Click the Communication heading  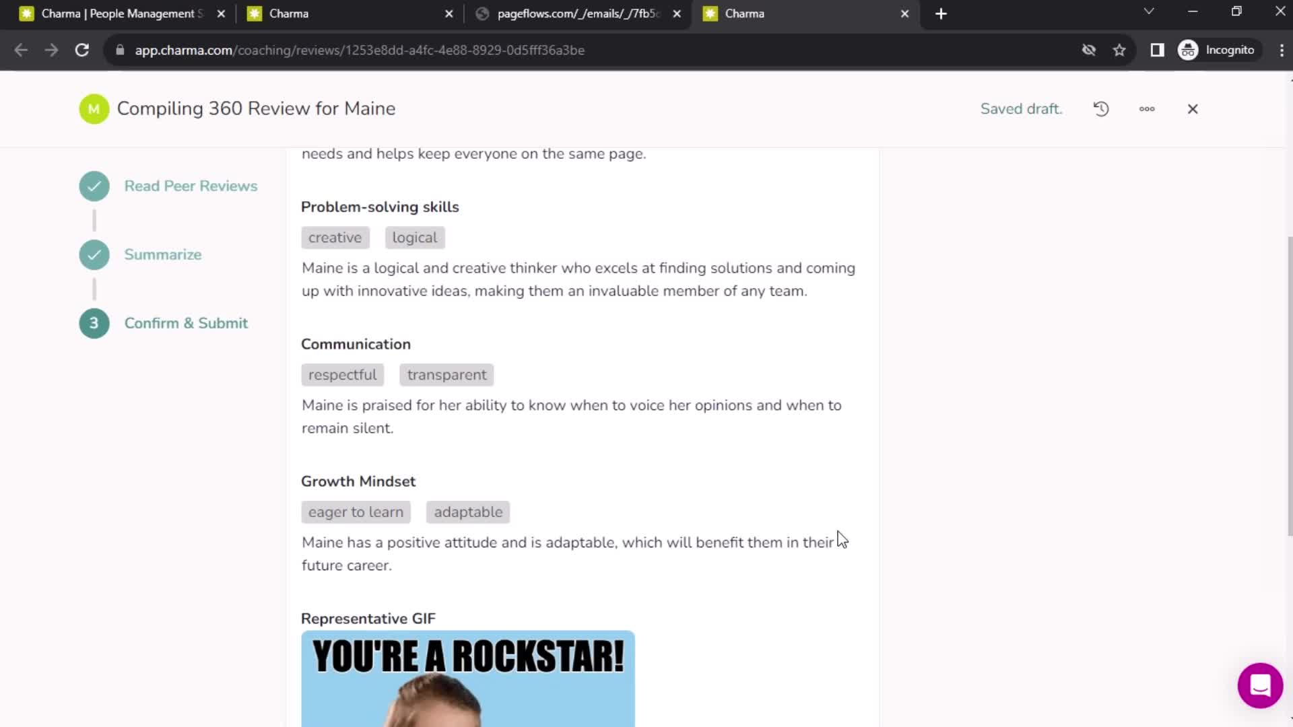(x=356, y=345)
